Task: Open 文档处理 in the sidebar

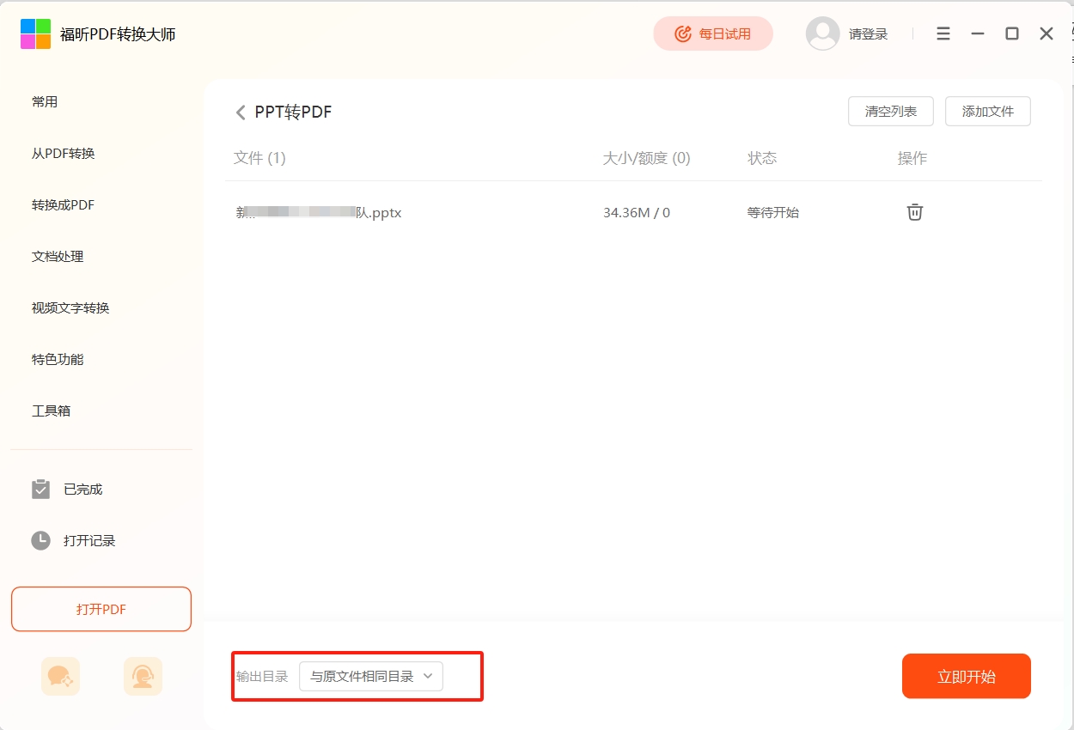Action: 58,257
